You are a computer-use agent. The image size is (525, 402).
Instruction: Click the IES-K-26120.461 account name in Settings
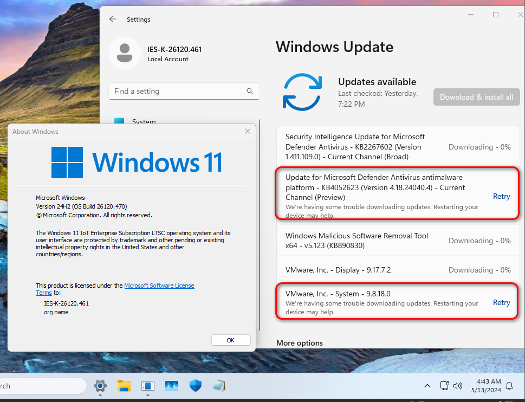pyautogui.click(x=174, y=49)
